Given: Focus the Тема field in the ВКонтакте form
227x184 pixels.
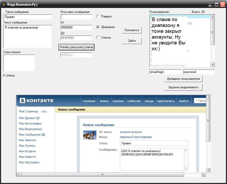Looking at the screenshot, I should pos(154,143).
